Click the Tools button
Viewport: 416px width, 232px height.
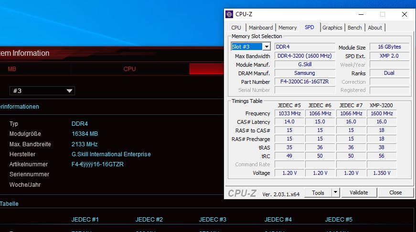pyautogui.click(x=318, y=192)
